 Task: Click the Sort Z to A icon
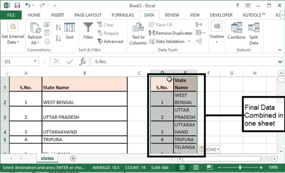[x=58, y=38]
